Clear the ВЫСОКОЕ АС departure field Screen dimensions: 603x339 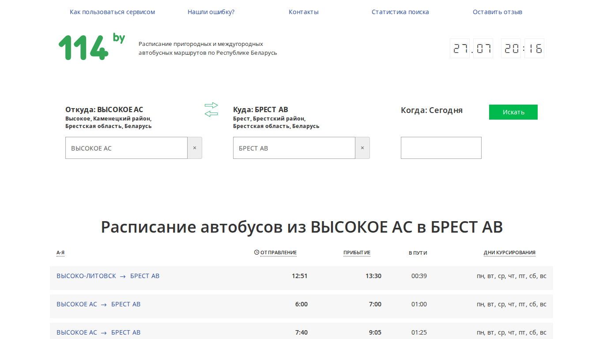coord(195,148)
